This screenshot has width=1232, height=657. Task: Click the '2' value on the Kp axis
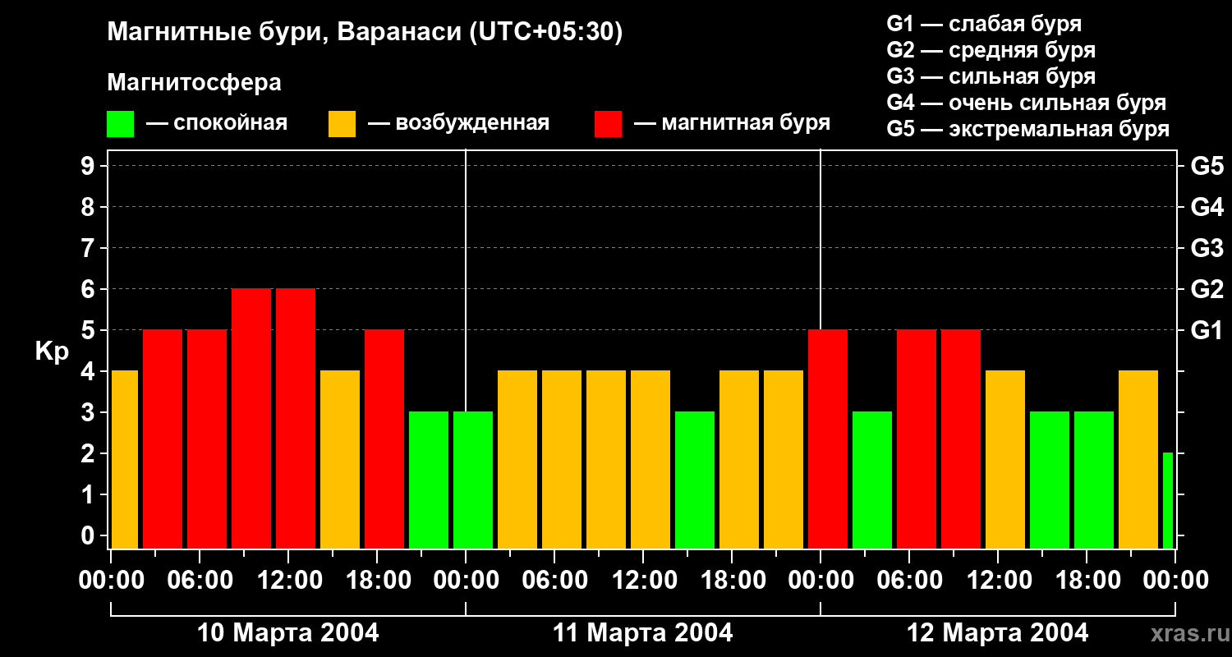point(90,453)
